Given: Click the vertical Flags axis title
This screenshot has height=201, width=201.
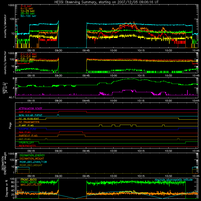Looking at the screenshot, I should click(x=10, y=125).
